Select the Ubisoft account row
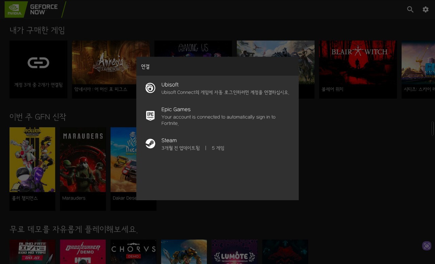This screenshot has height=264, width=435. [217, 88]
